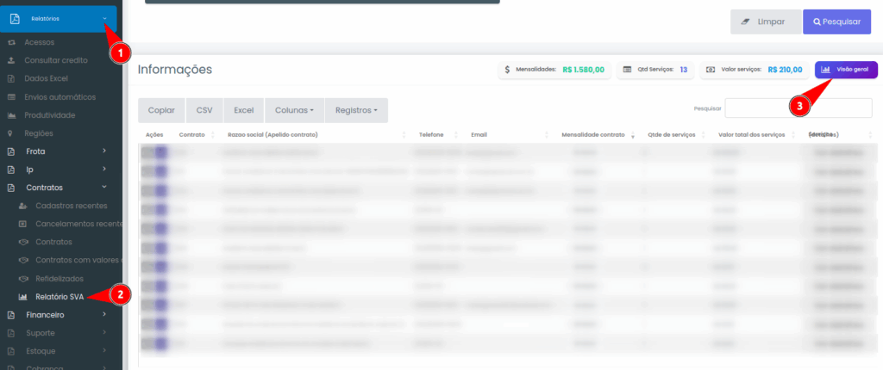This screenshot has height=370, width=883.
Task: Open the Visão geral overview button
Action: click(846, 70)
